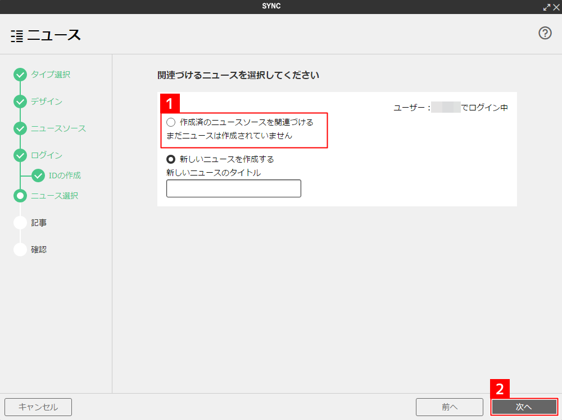Click the でログイン中 user status text
562x420 pixels.
point(484,108)
